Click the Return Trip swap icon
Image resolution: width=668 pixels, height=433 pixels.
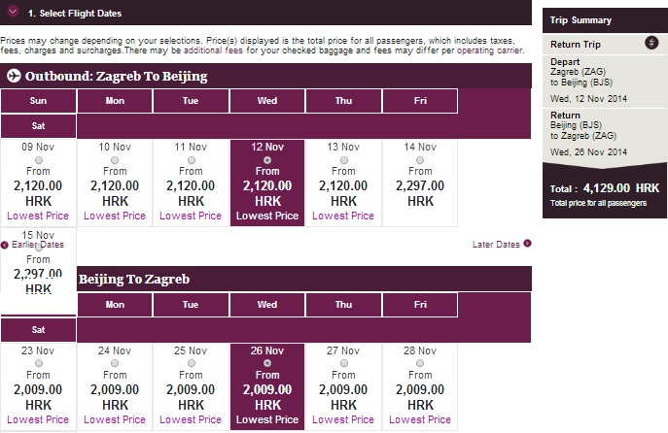pyautogui.click(x=651, y=43)
